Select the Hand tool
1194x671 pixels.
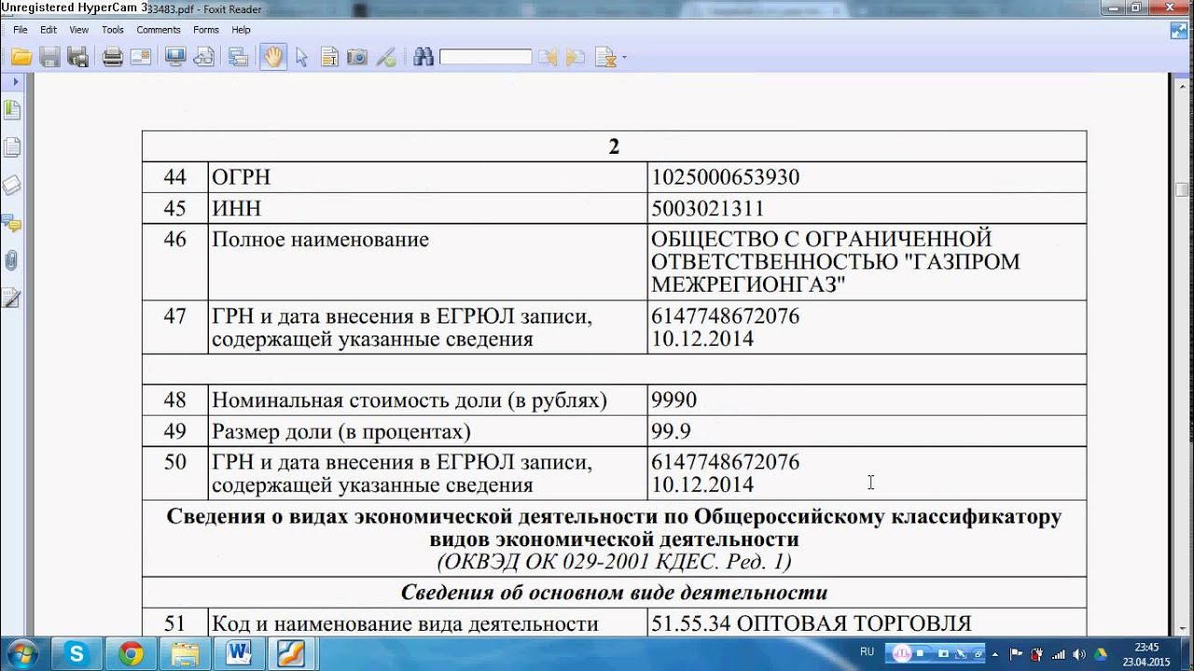[273, 58]
